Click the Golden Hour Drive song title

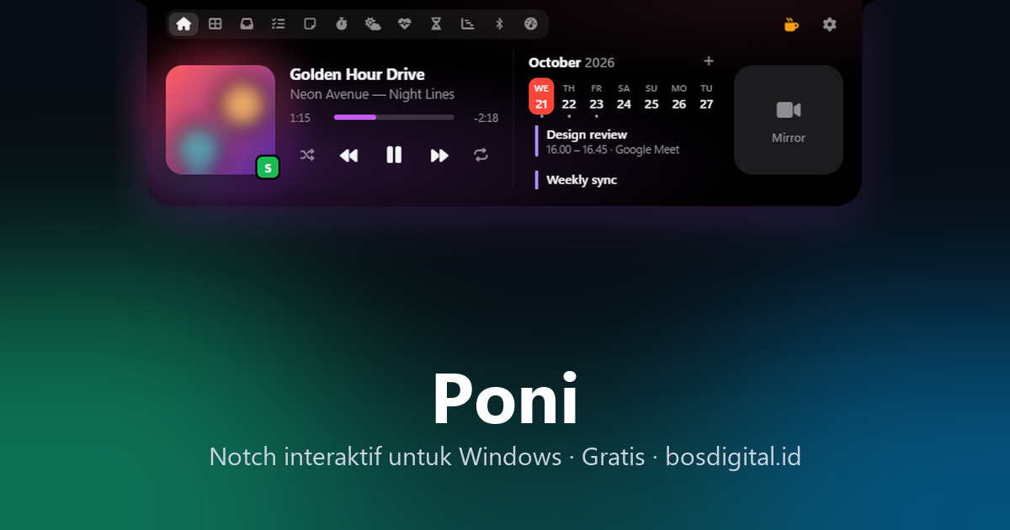[x=357, y=74]
